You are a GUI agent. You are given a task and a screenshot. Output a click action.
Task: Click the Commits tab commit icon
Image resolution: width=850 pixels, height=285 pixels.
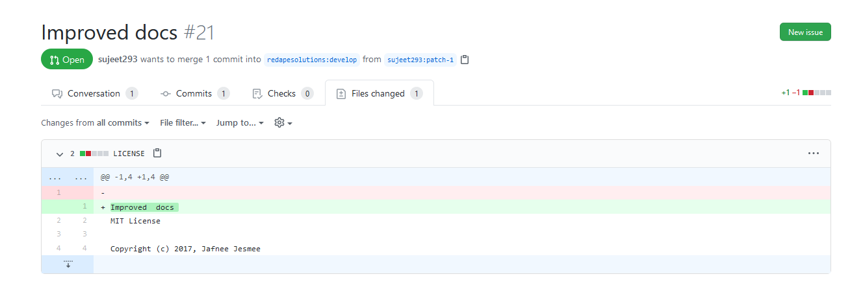tap(165, 93)
